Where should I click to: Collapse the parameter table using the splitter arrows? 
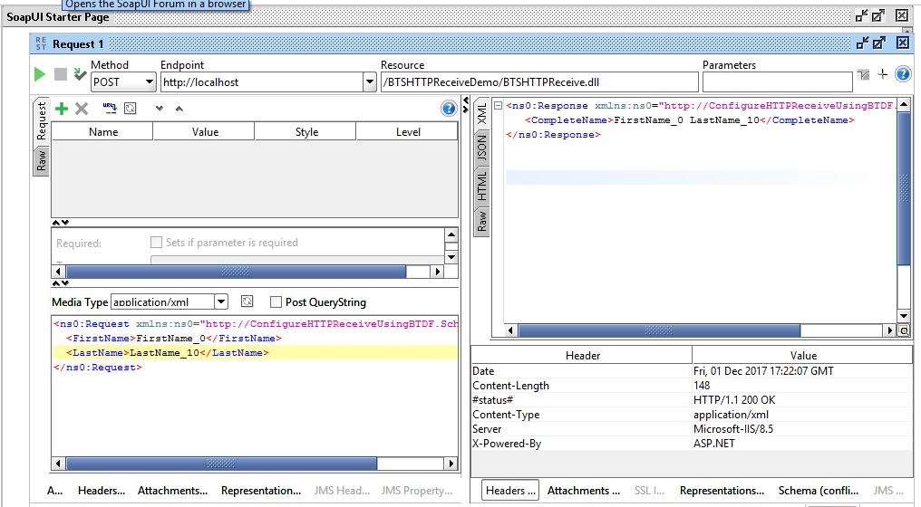61,223
